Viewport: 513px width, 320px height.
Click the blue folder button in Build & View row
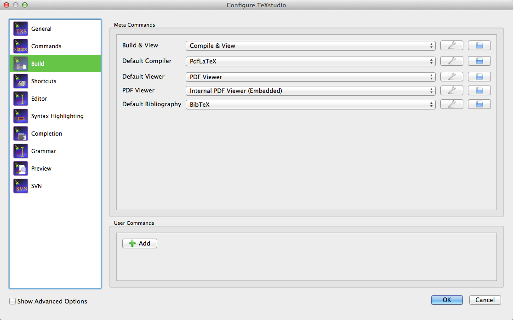[x=479, y=46]
